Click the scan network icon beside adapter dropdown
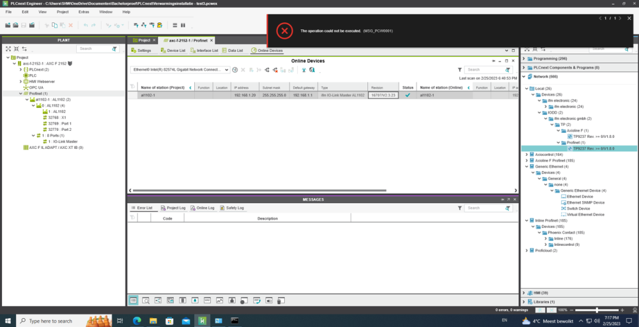 click(235, 70)
